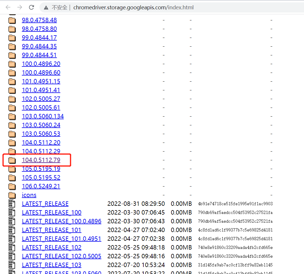The width and height of the screenshot is (304, 274).
Task: Open the LATEST_RELEASE file link
Action: coord(45,204)
